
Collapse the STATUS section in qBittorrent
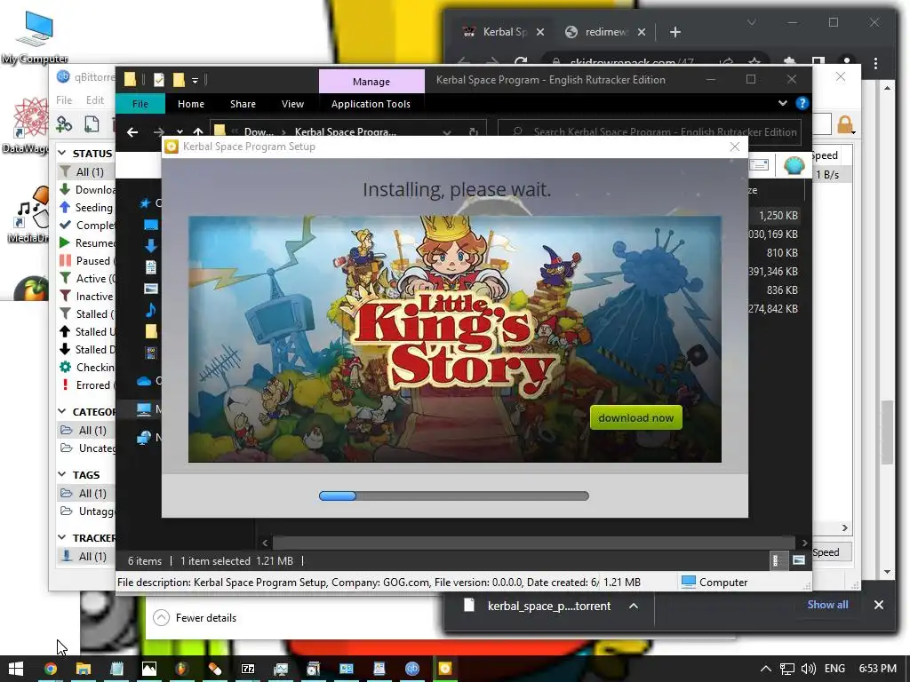click(x=62, y=153)
